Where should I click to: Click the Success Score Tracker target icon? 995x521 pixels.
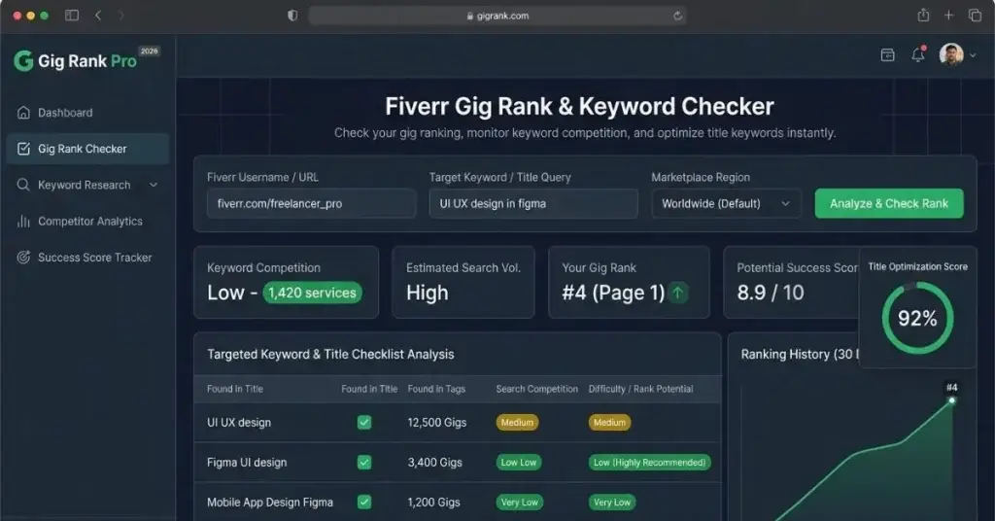(23, 257)
